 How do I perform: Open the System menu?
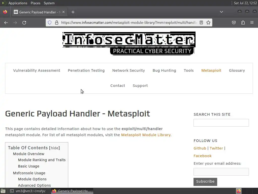[x=49, y=3]
